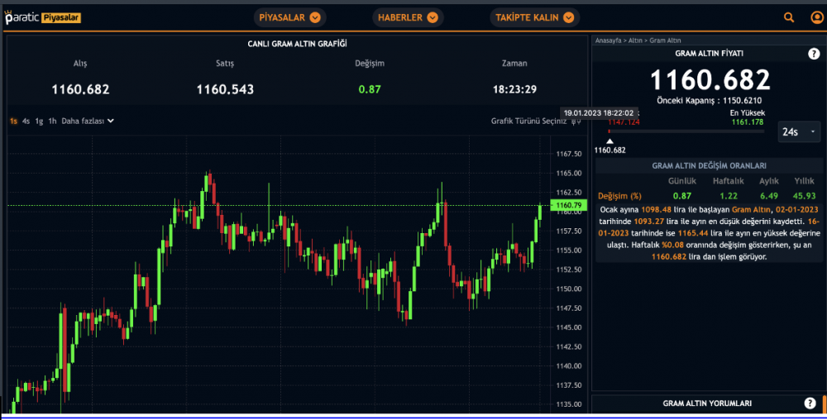Open the search magnifier icon

pos(789,17)
